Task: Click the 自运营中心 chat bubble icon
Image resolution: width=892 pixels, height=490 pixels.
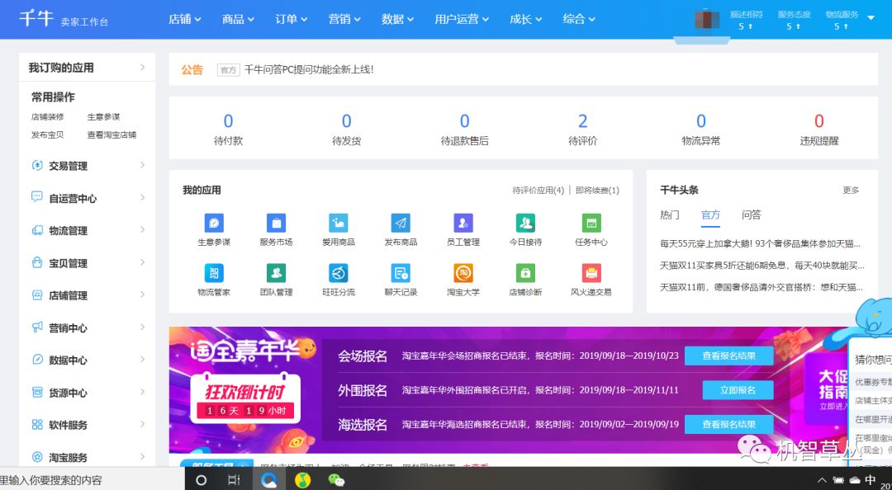Action: click(x=37, y=197)
